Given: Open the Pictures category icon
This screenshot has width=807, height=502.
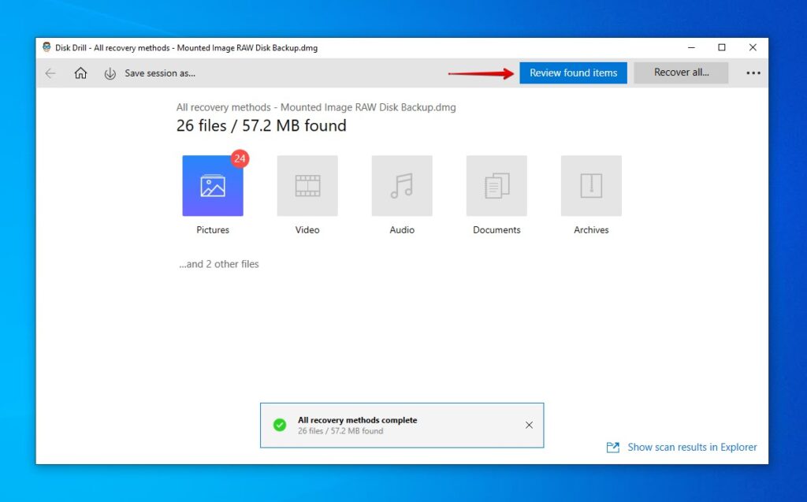Looking at the screenshot, I should (x=212, y=186).
